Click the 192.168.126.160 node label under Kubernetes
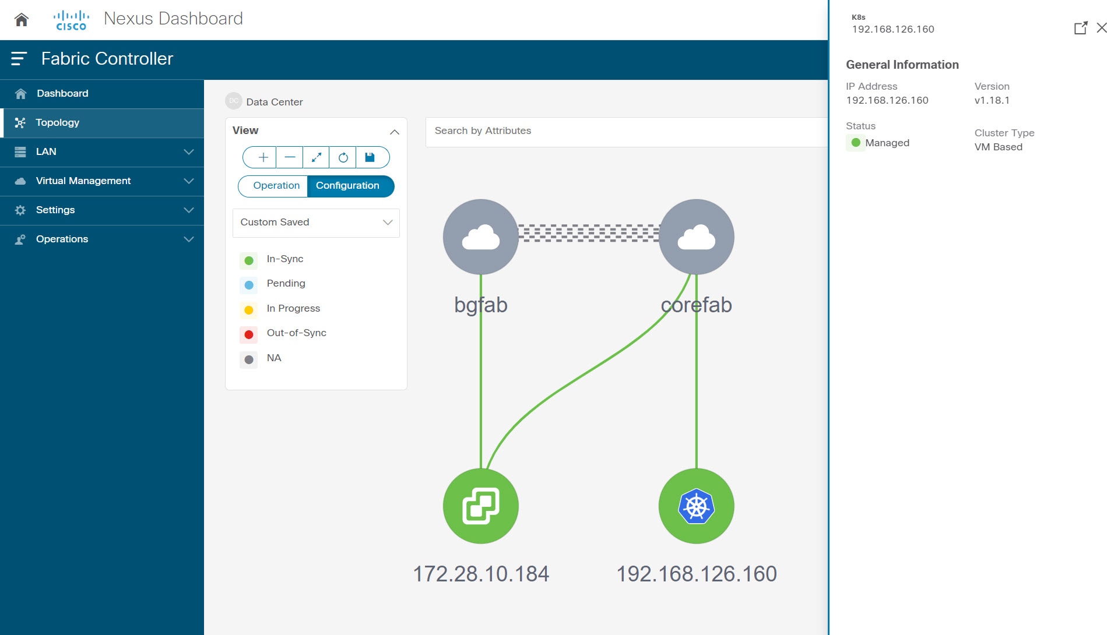This screenshot has width=1107, height=635. [697, 574]
